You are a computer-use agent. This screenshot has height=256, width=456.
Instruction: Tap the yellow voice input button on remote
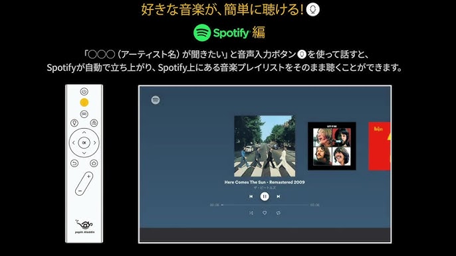(84, 102)
